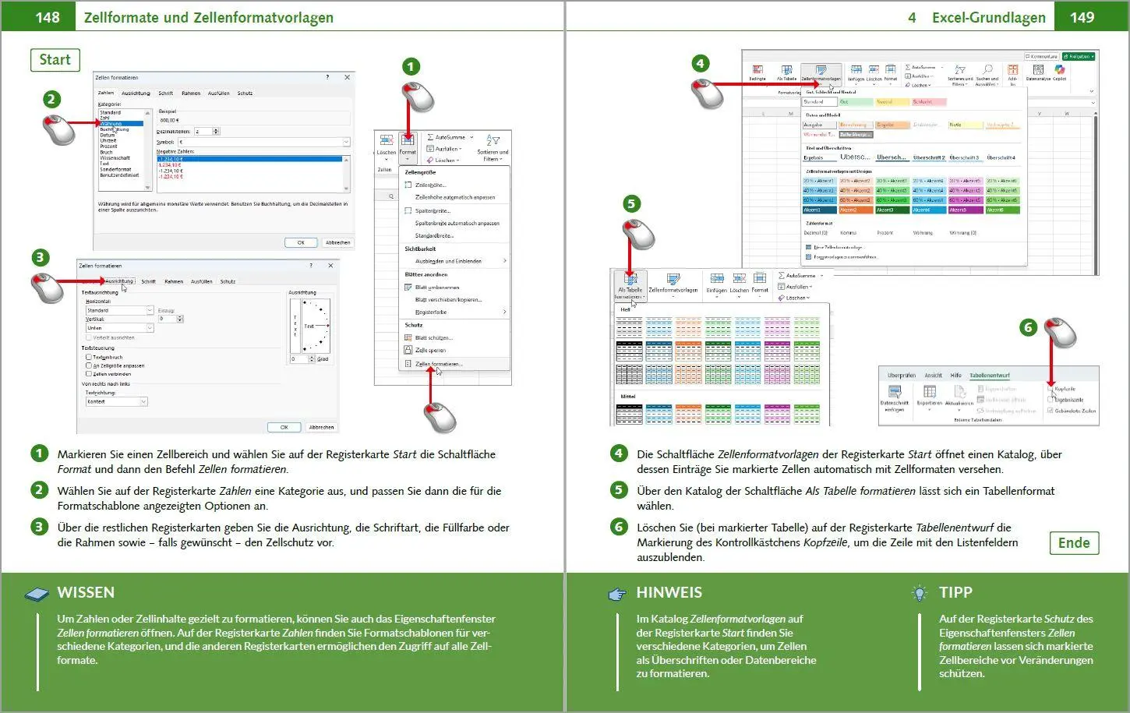The image size is (1130, 713).
Task: Apply the green Gut cell style
Action: pos(855,102)
